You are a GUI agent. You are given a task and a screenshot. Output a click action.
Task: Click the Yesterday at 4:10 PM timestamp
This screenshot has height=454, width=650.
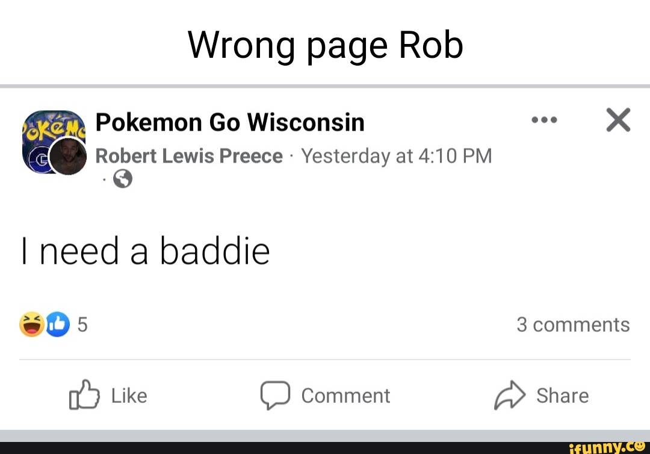pyautogui.click(x=397, y=157)
